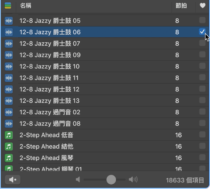210x189 pixels.
Task: Click the green MIDI icon for 2-Step Ahead 結他
Action: (x=9, y=146)
